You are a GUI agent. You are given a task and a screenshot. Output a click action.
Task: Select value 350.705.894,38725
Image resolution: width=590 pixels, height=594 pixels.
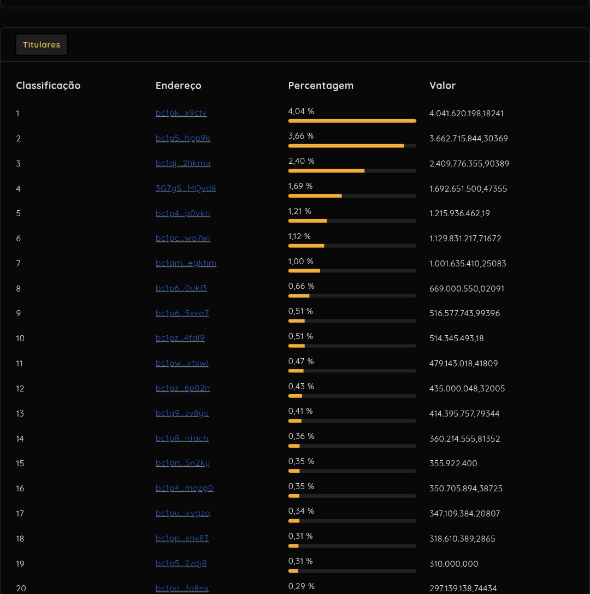466,488
